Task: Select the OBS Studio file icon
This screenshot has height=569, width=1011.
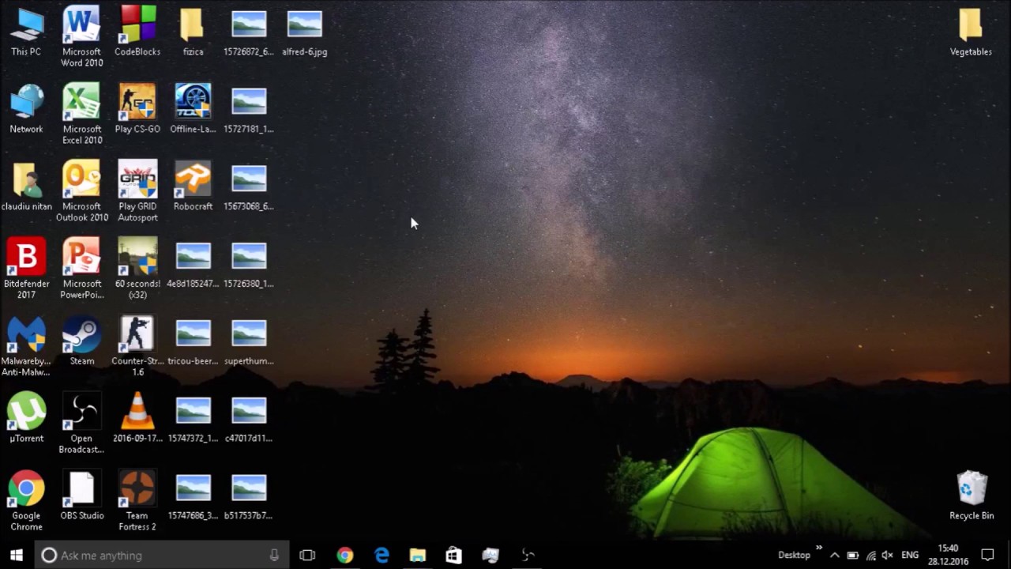Action: pyautogui.click(x=82, y=496)
